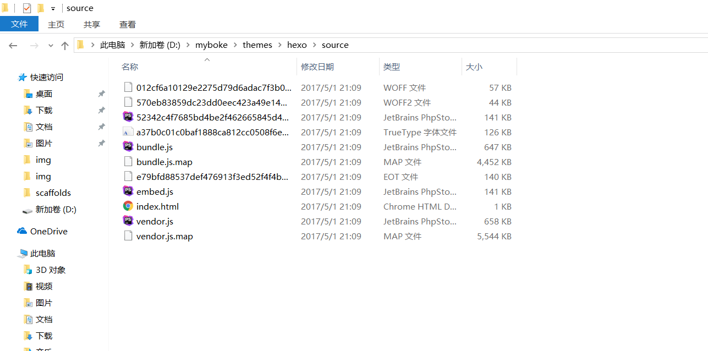The height and width of the screenshot is (351, 708).
Task: Expand the chevron after 此电脑 in address bar
Action: point(132,45)
